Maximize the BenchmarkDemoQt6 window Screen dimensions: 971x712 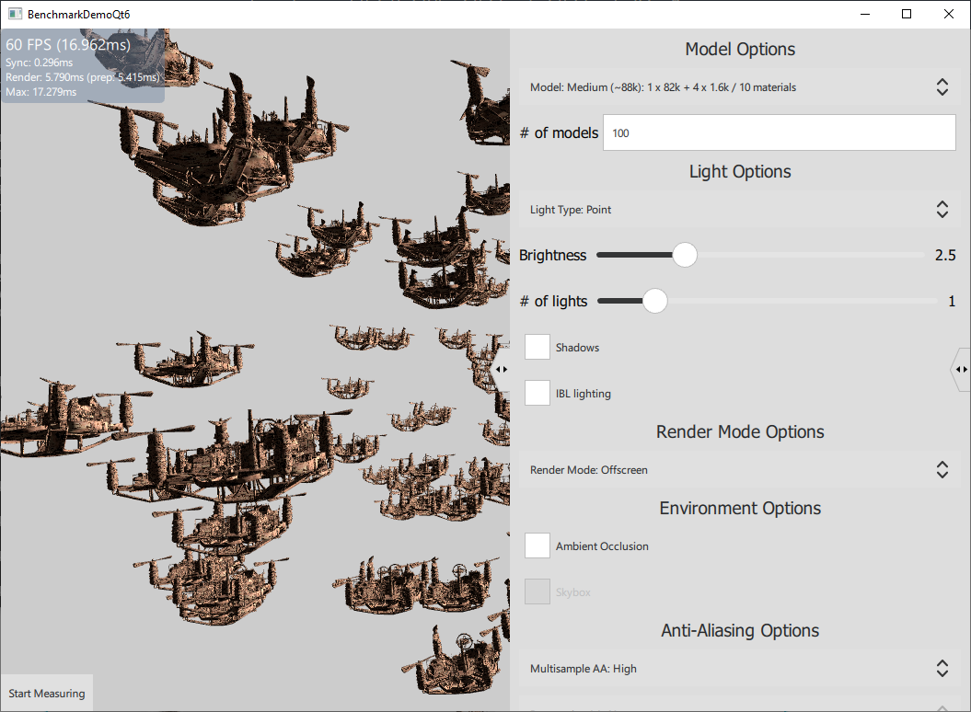[x=907, y=14]
